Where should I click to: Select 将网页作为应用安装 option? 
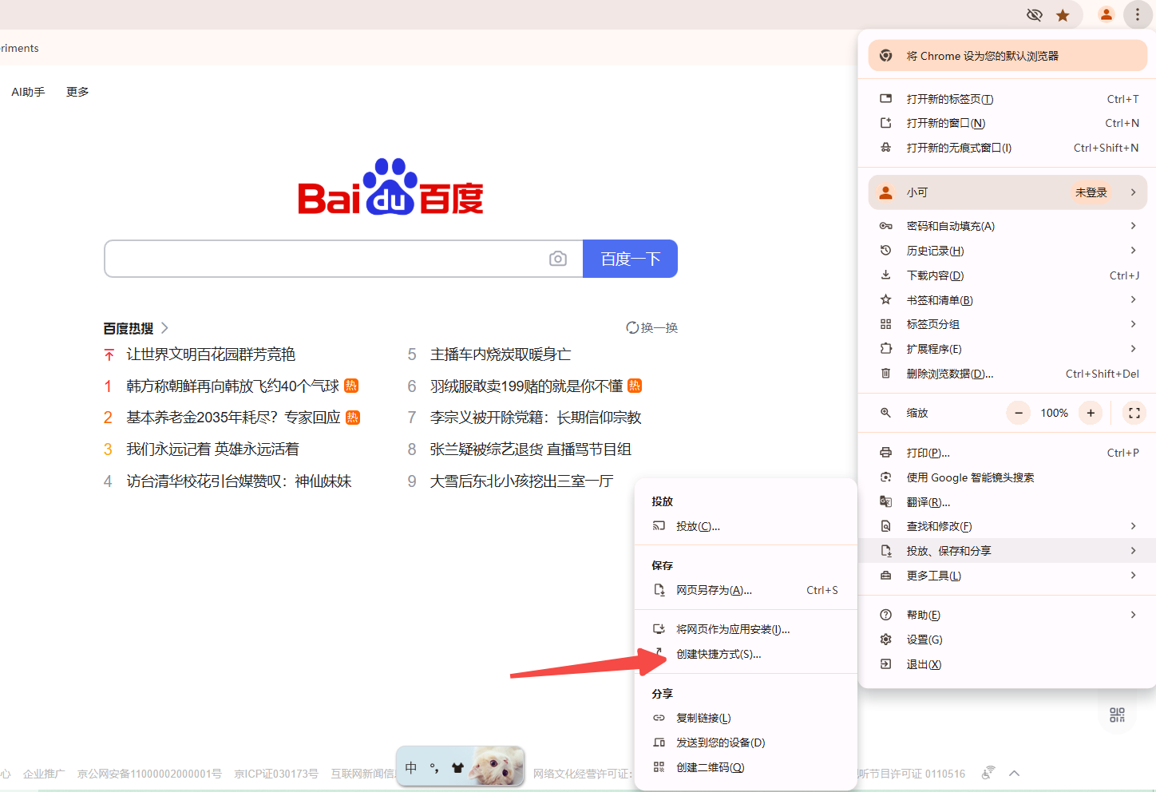point(746,629)
